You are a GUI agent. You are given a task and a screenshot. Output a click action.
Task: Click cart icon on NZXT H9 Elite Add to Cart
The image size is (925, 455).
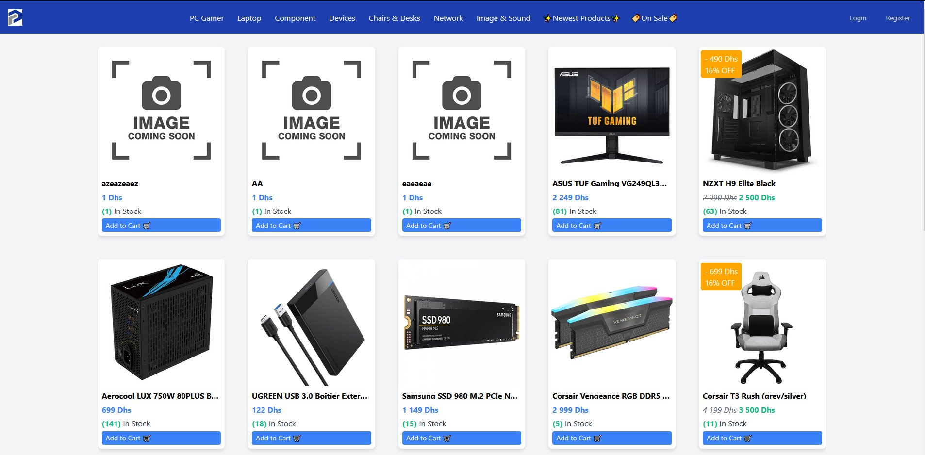747,226
